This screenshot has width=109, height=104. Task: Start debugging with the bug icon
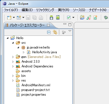pyautogui.click(x=106, y=17)
